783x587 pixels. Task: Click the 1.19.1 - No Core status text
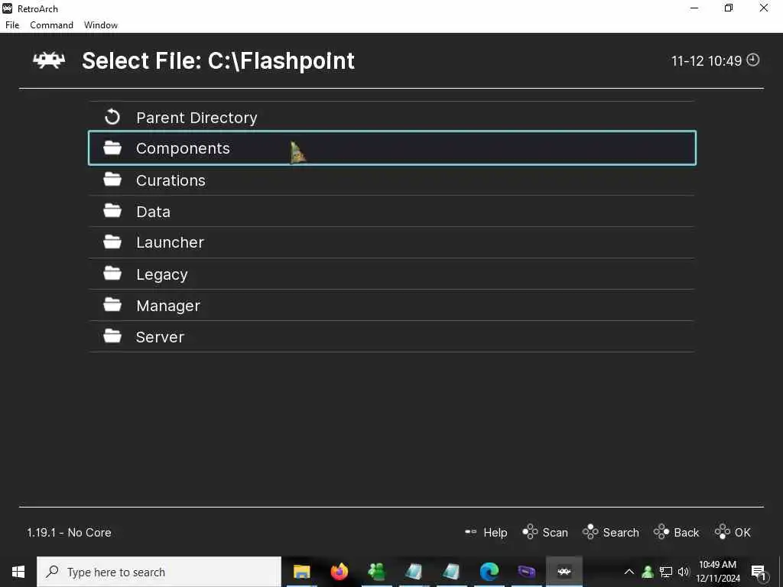[x=69, y=533]
